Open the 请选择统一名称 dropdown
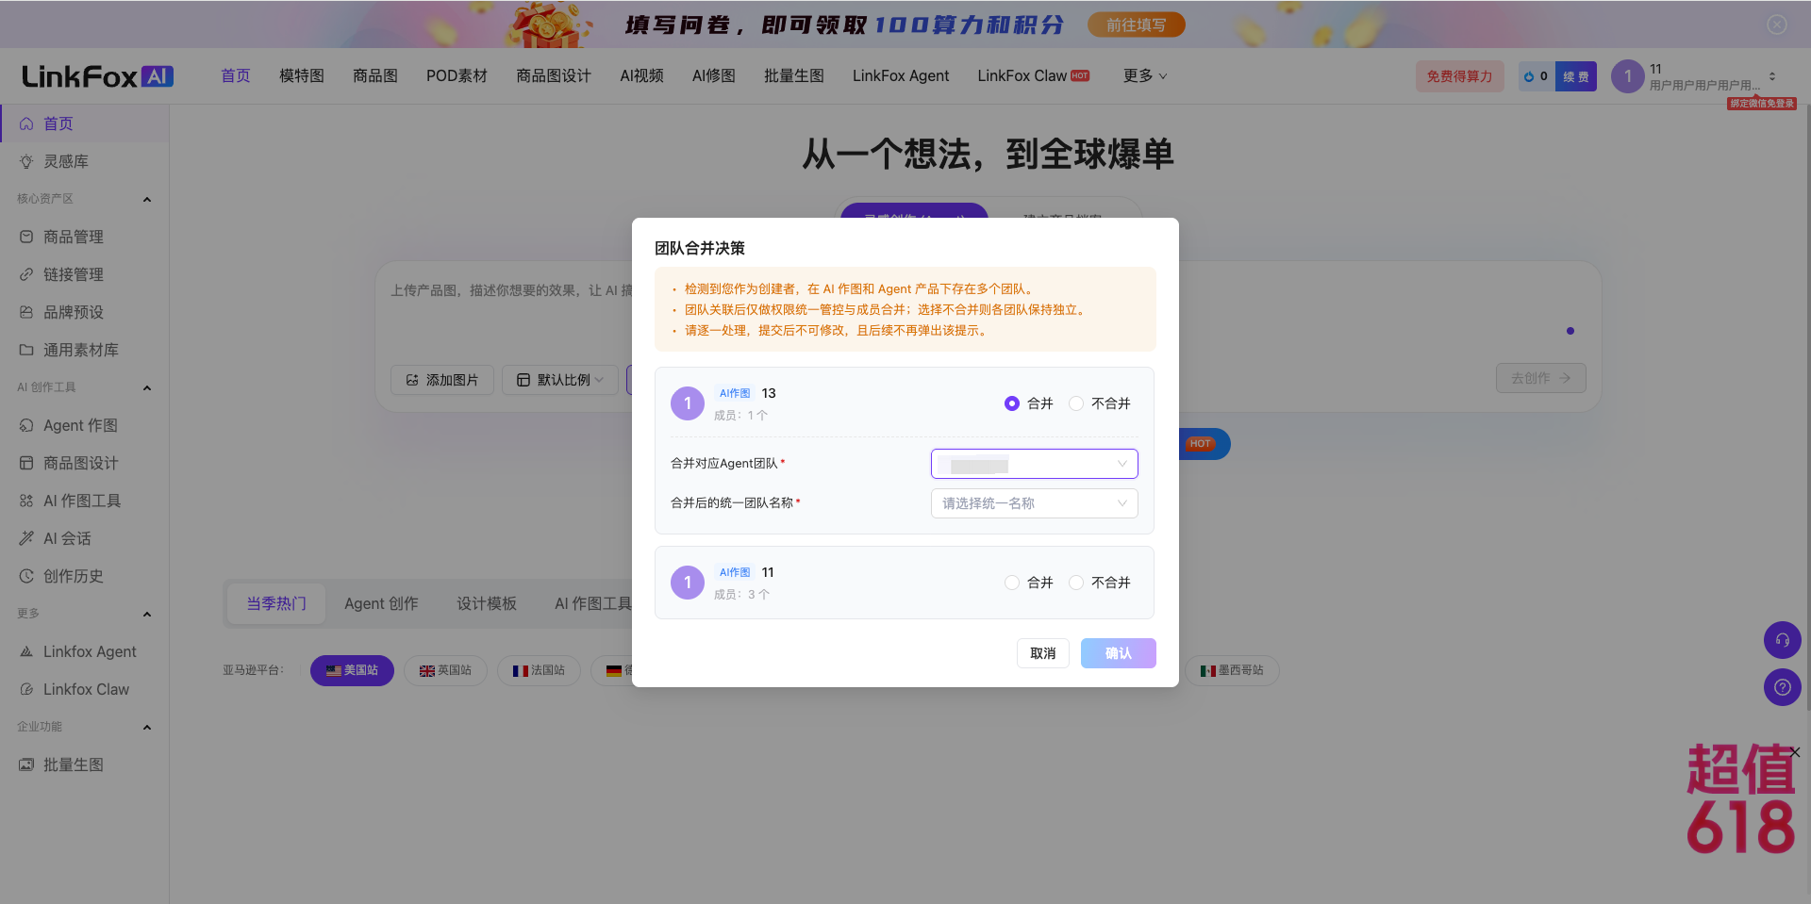Viewport: 1811px width, 904px height. click(1035, 503)
